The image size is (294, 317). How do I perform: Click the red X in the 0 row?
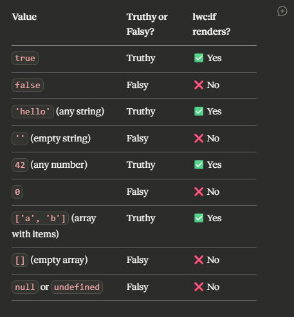(199, 192)
